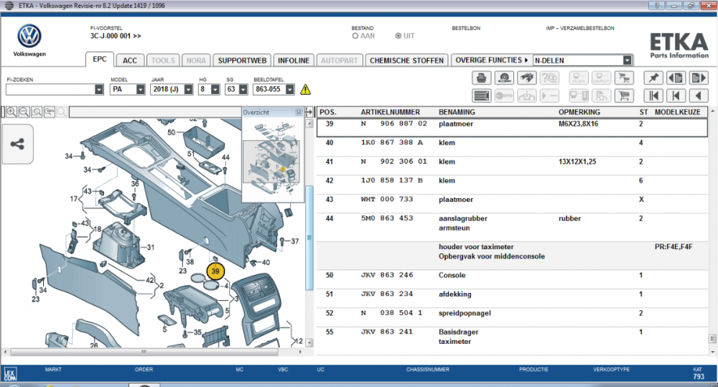
Task: Click the pushpin icon
Action: point(653,78)
